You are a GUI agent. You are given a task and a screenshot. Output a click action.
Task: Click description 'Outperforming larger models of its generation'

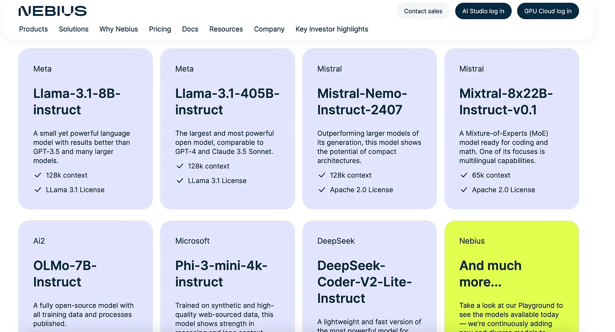[369, 147]
